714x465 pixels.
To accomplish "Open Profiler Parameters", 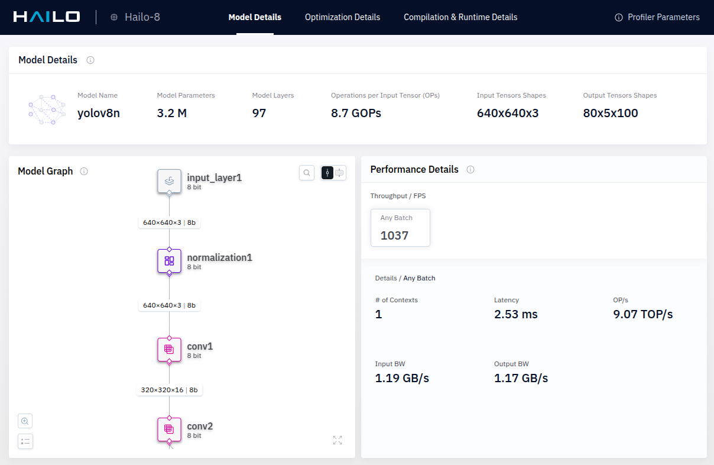I will [x=657, y=17].
